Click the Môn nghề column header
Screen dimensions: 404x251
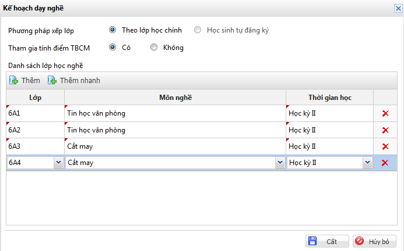pyautogui.click(x=175, y=97)
